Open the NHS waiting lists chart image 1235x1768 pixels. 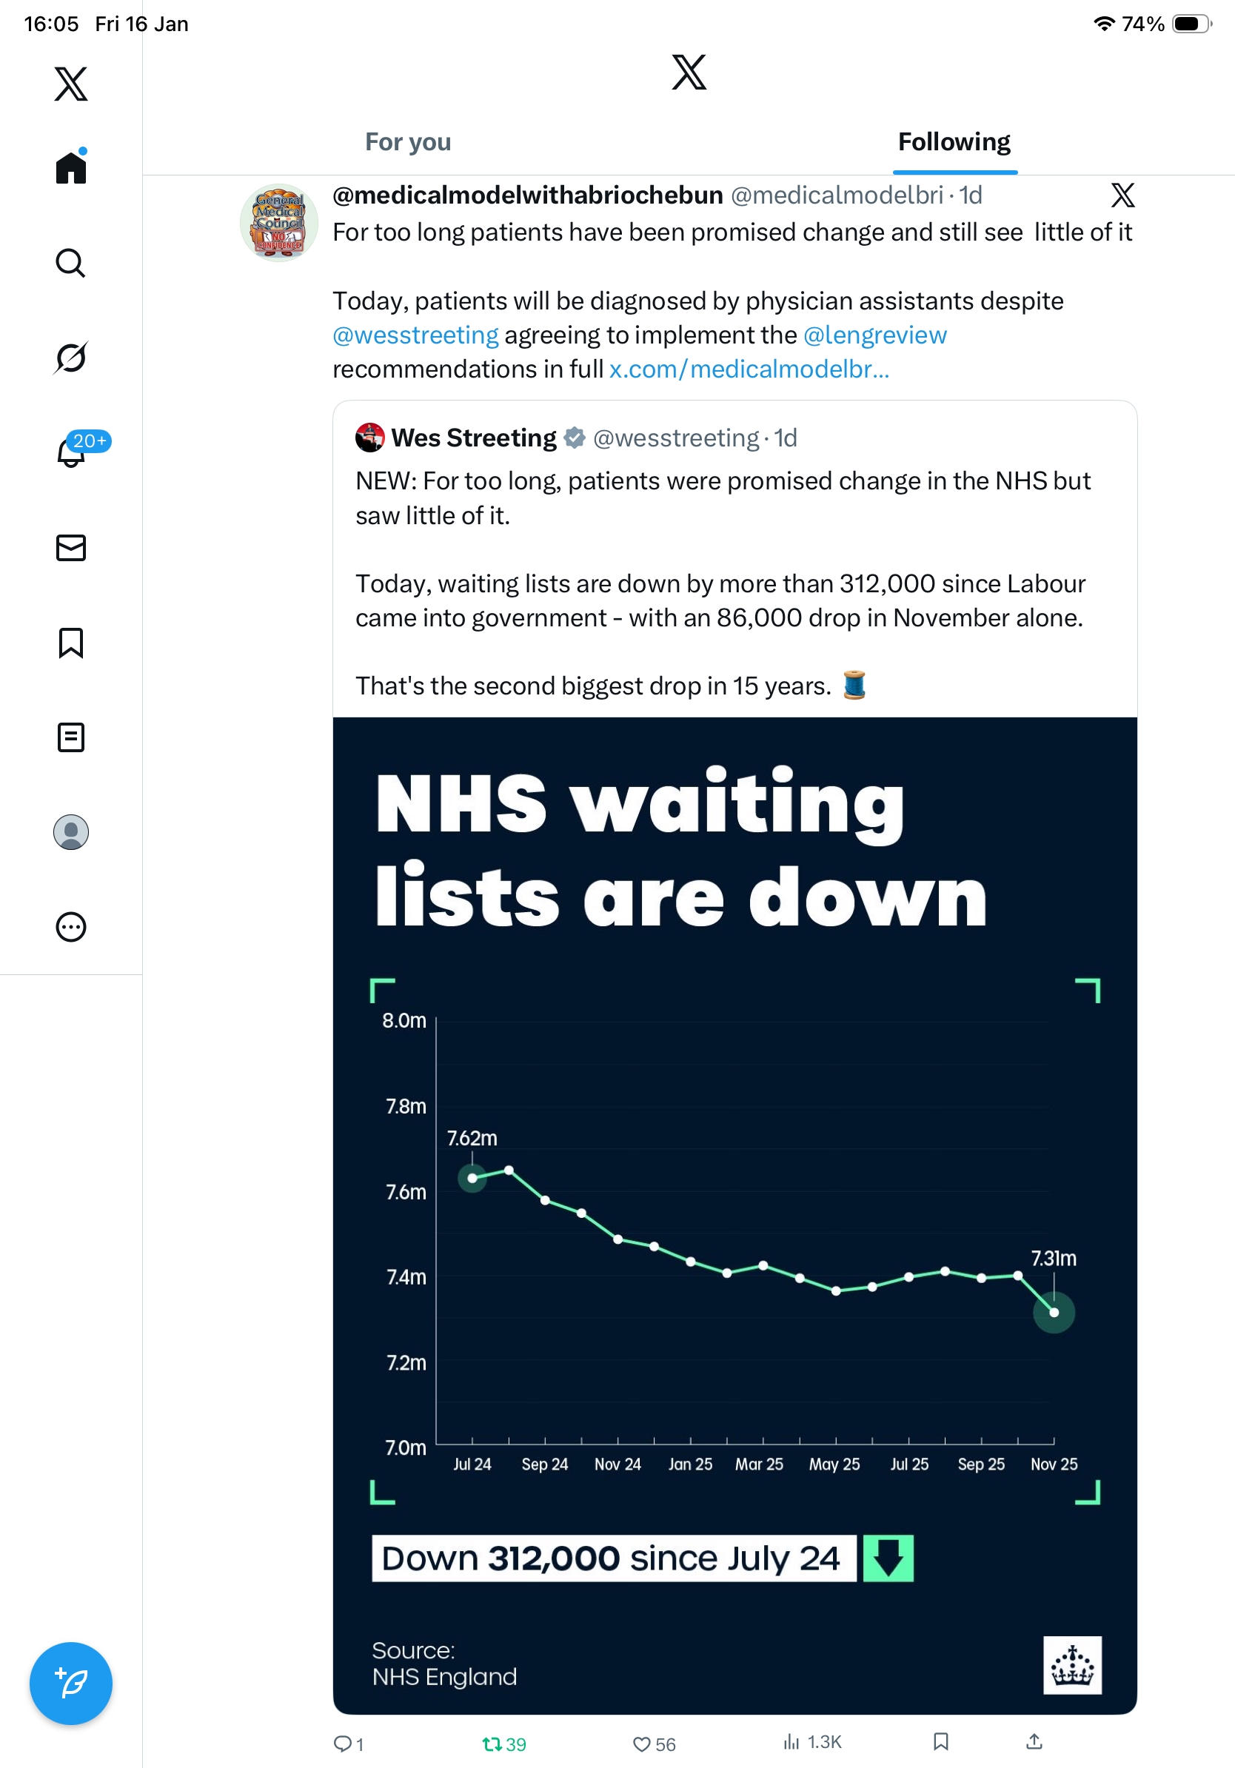click(x=734, y=1215)
